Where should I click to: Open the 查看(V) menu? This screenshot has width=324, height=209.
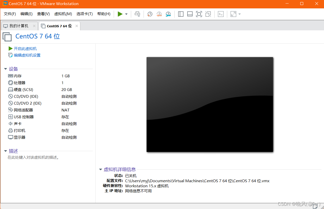pos(43,14)
